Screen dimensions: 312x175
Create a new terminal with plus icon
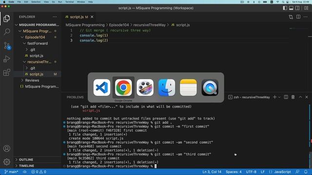[275, 97]
